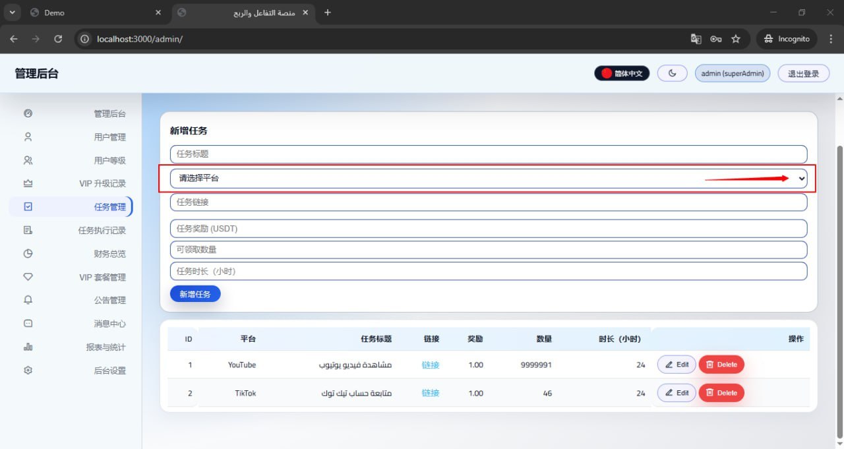
Task: Open the 简体中文 language selector
Action: coord(622,73)
